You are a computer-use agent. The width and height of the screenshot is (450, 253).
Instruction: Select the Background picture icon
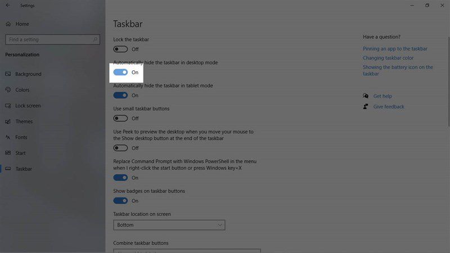8,74
